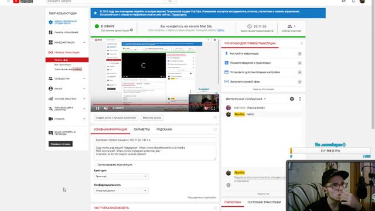Expand the Community sidebar chevron

tap(84, 79)
